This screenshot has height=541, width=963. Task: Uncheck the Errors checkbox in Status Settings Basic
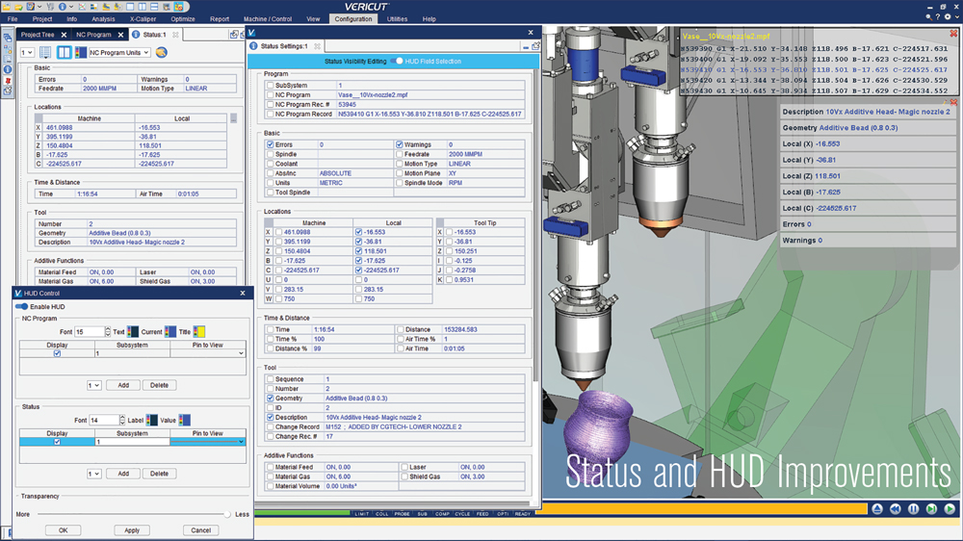(270, 144)
